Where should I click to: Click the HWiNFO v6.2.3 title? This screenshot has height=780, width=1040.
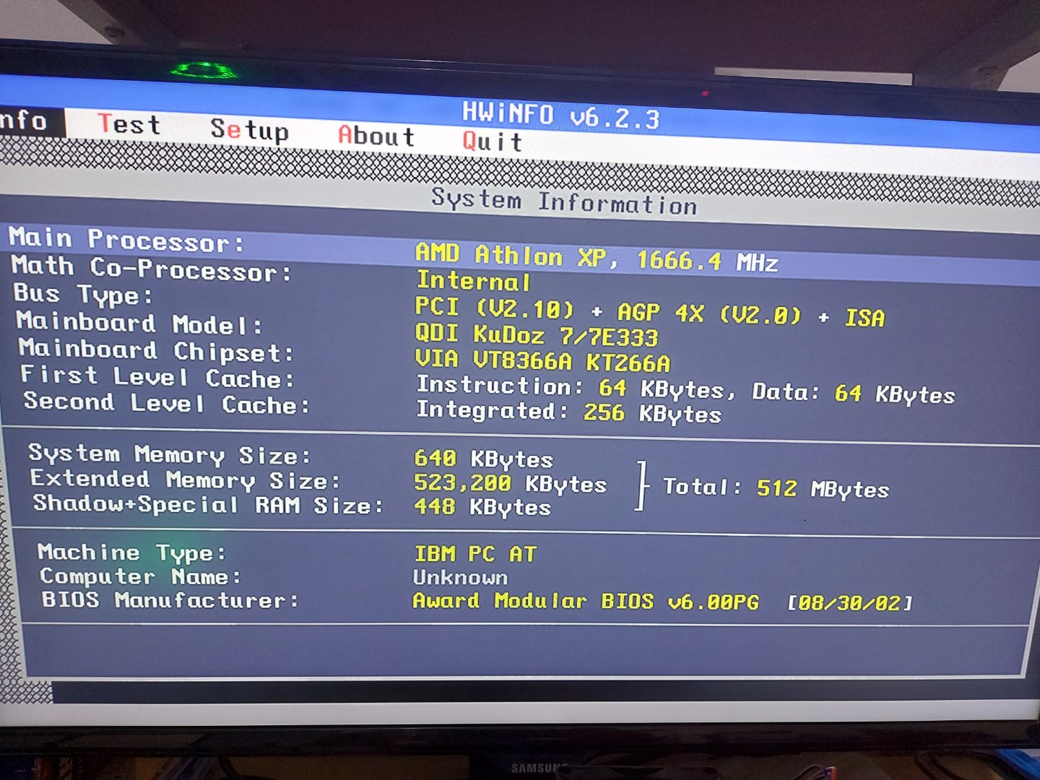pos(560,115)
